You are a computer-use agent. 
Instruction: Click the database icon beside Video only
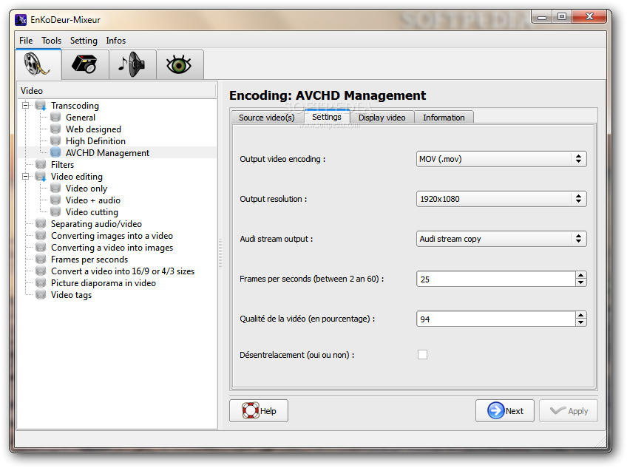pos(55,188)
